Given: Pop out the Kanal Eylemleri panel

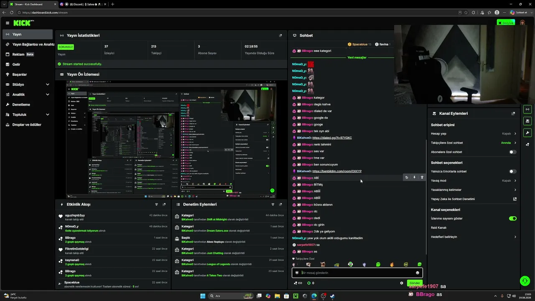Looking at the screenshot, I should tap(513, 113).
